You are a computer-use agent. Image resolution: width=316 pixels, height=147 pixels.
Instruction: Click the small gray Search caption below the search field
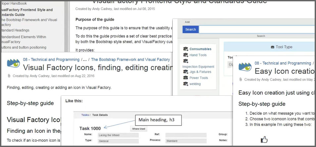(x=261, y=36)
